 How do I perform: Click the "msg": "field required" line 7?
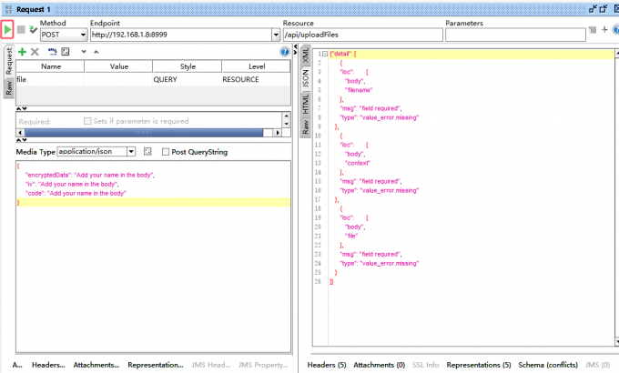370,108
